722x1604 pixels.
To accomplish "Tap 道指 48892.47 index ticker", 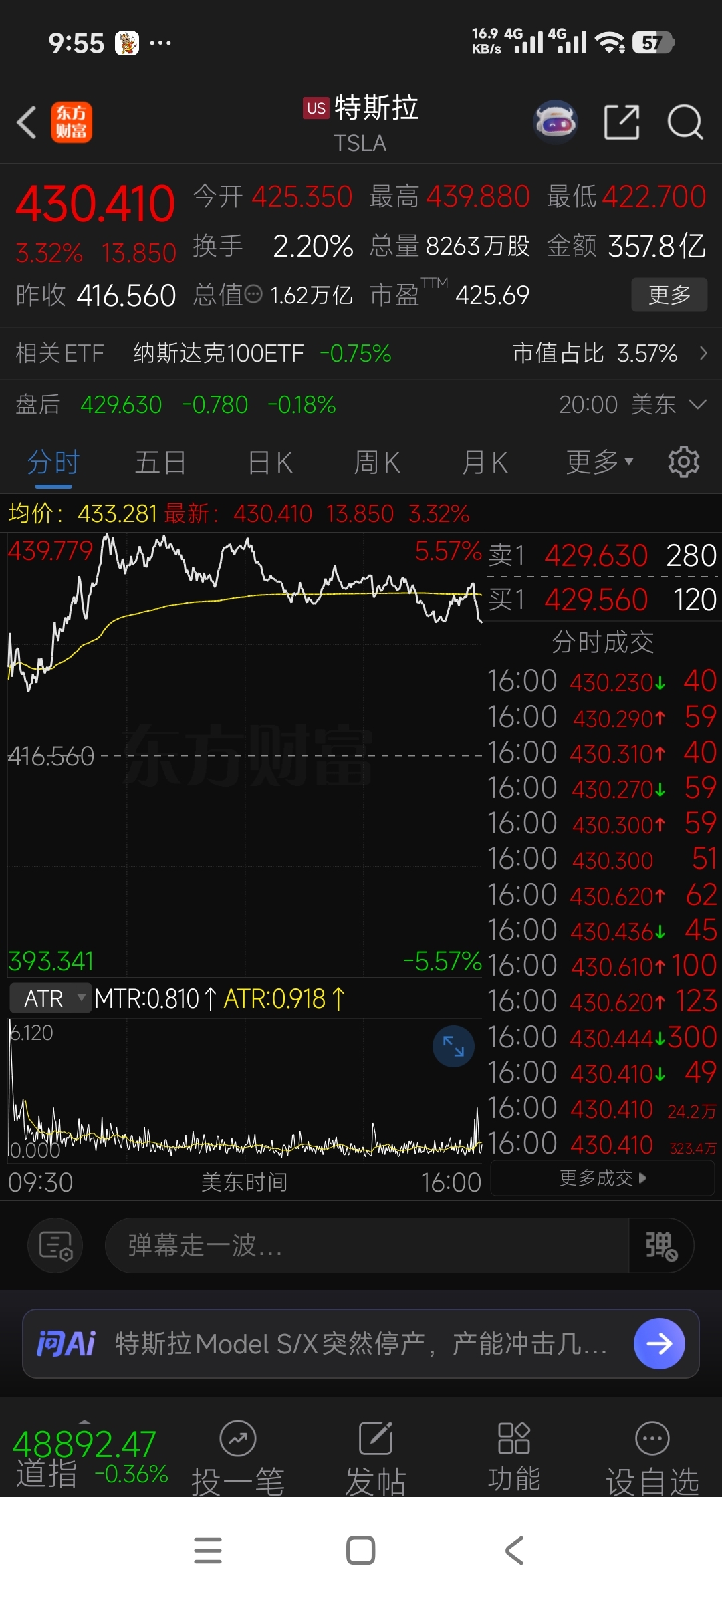I will (x=90, y=1457).
